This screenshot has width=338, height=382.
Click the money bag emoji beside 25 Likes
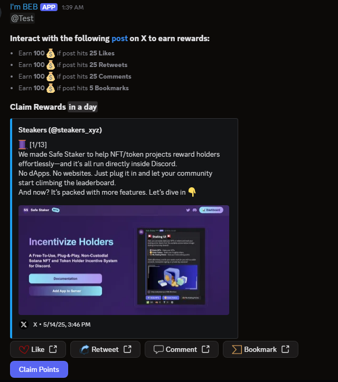[x=51, y=53]
